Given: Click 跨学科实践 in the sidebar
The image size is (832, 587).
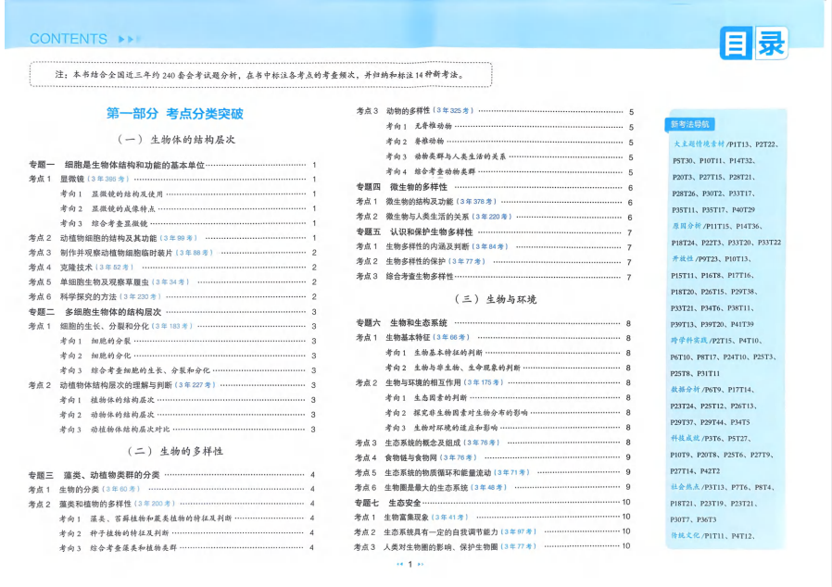Looking at the screenshot, I should [x=688, y=341].
